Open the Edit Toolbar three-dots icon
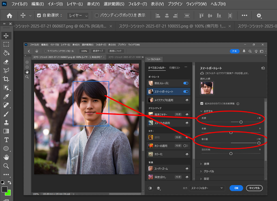Image resolution: width=277 pixels, height=201 pixels. (6, 175)
